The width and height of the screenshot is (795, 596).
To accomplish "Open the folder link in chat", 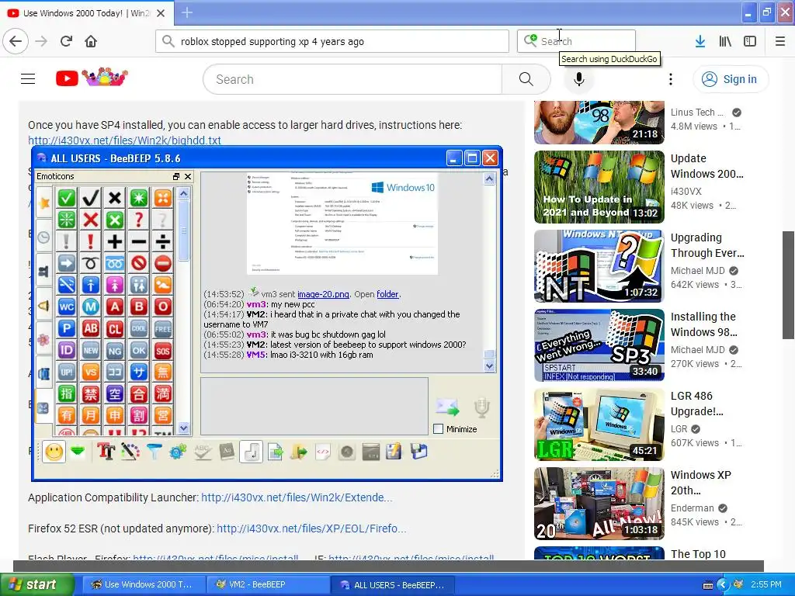I will (x=387, y=294).
